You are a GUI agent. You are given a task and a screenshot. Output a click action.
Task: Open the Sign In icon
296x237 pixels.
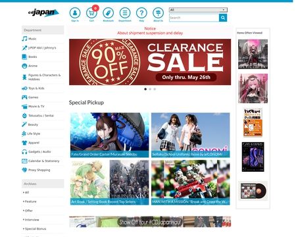pos(75,13)
